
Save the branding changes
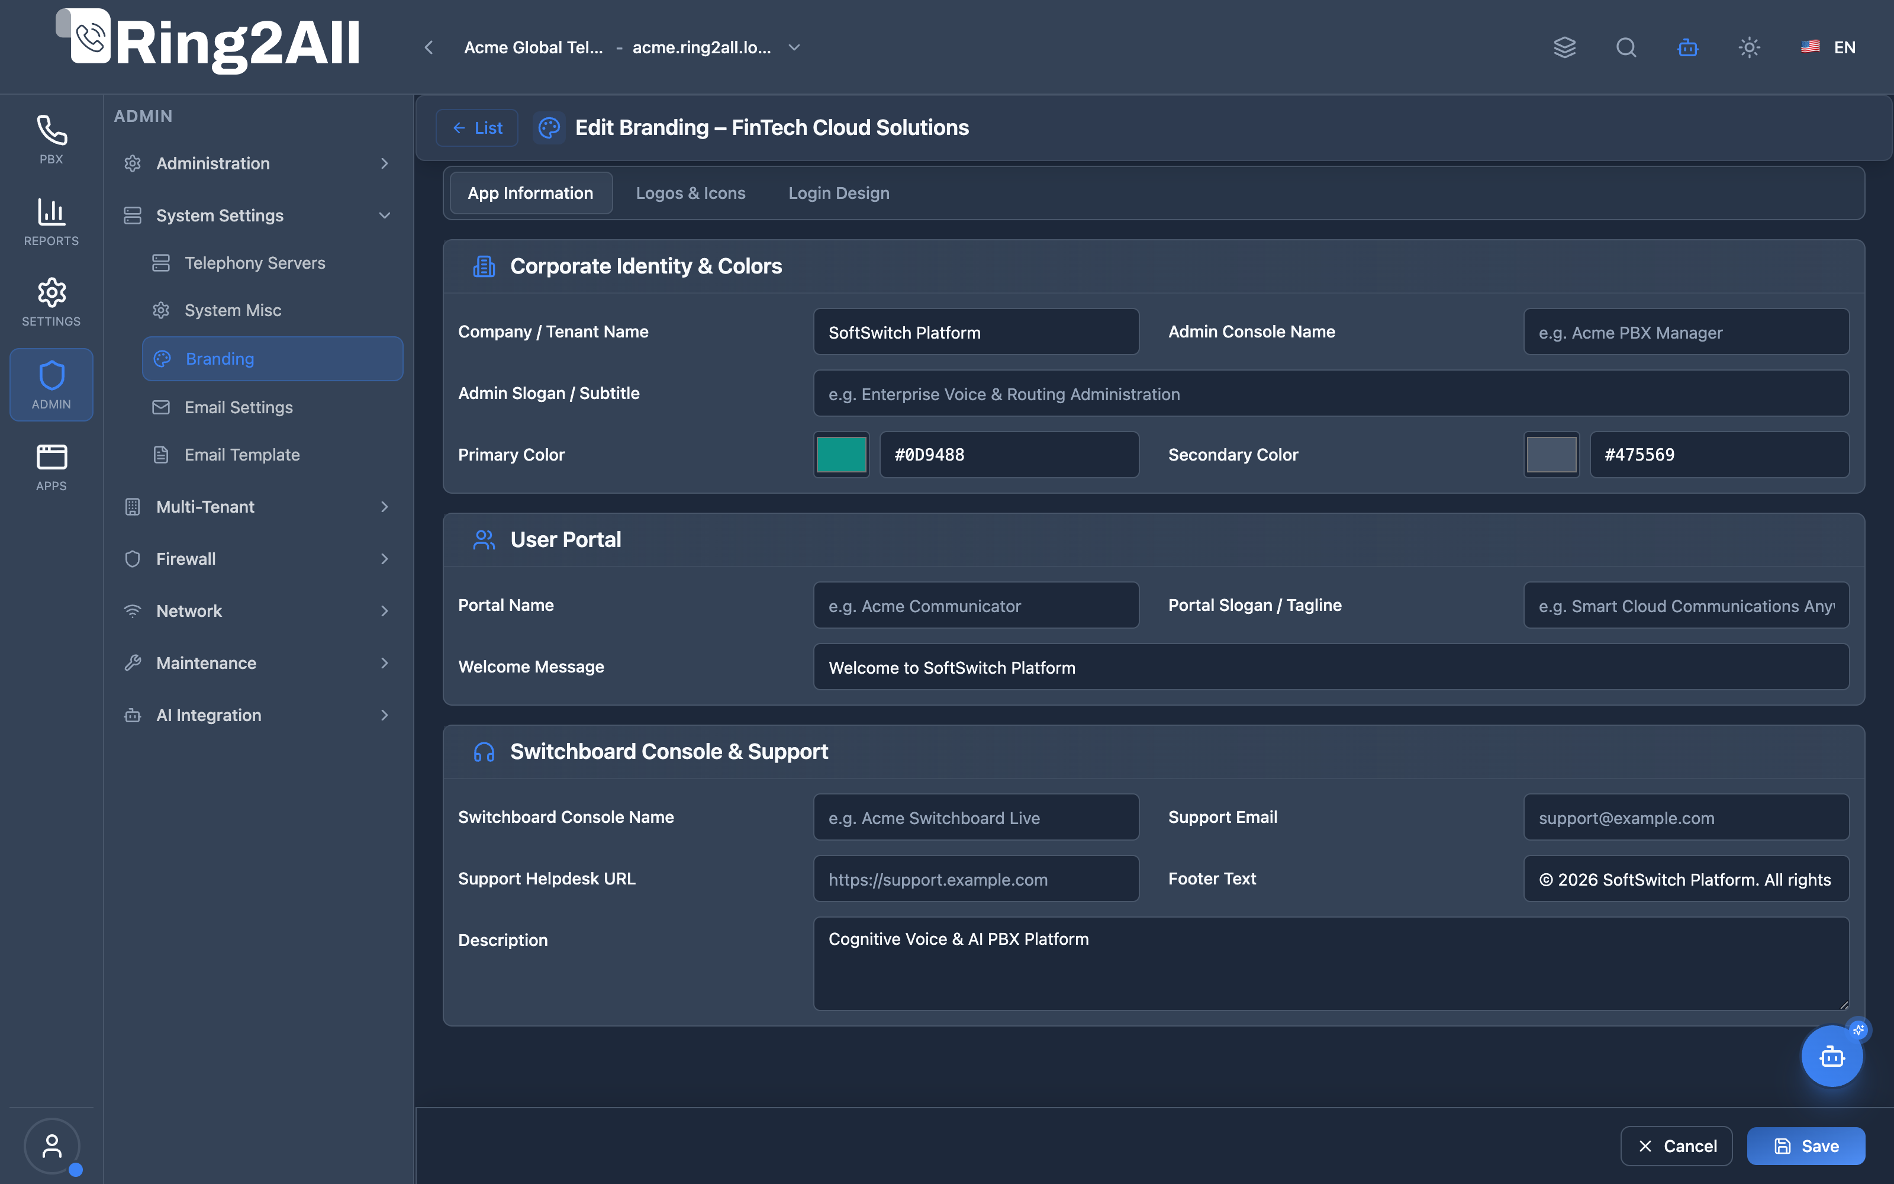point(1806,1147)
